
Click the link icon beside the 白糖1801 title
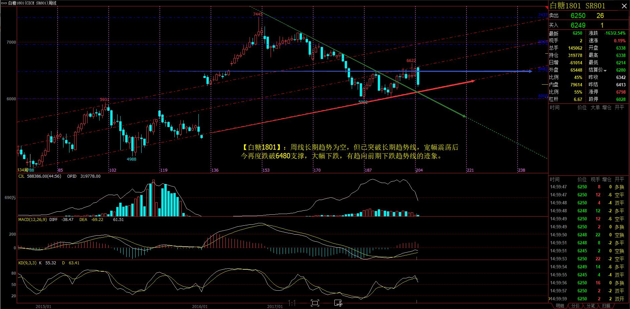[x=4, y=3]
